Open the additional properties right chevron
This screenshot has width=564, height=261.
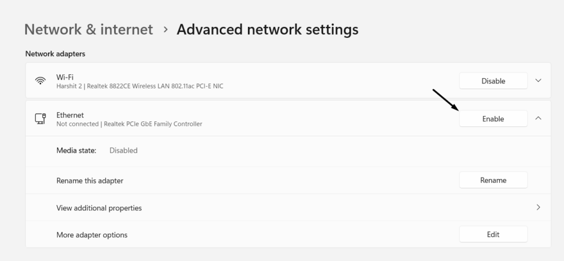tap(538, 208)
